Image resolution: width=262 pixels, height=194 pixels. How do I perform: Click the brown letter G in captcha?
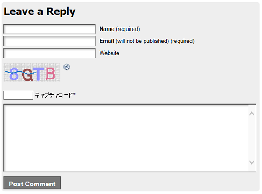[27, 75]
